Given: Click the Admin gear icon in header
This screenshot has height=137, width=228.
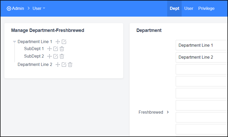Looking at the screenshot, I should [9, 9].
